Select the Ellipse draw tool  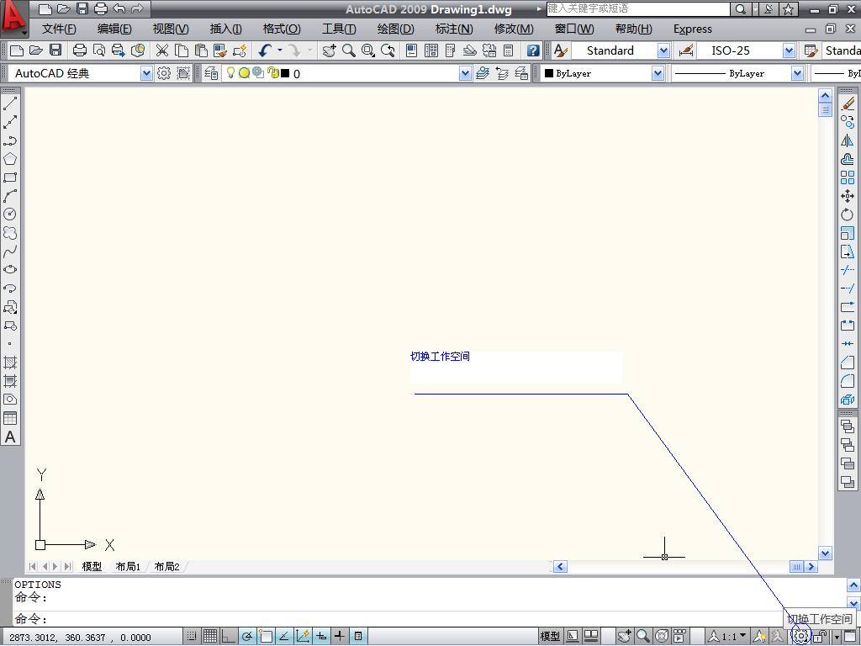pyautogui.click(x=10, y=270)
